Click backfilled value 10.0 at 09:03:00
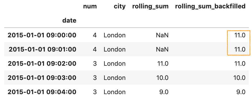252x102 pixels. pyautogui.click(x=239, y=78)
